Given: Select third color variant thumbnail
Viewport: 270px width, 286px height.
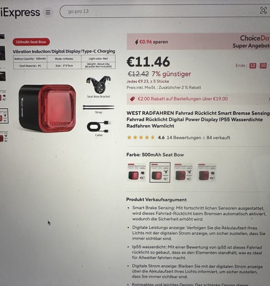Looking at the screenshot, I should click(183, 172).
